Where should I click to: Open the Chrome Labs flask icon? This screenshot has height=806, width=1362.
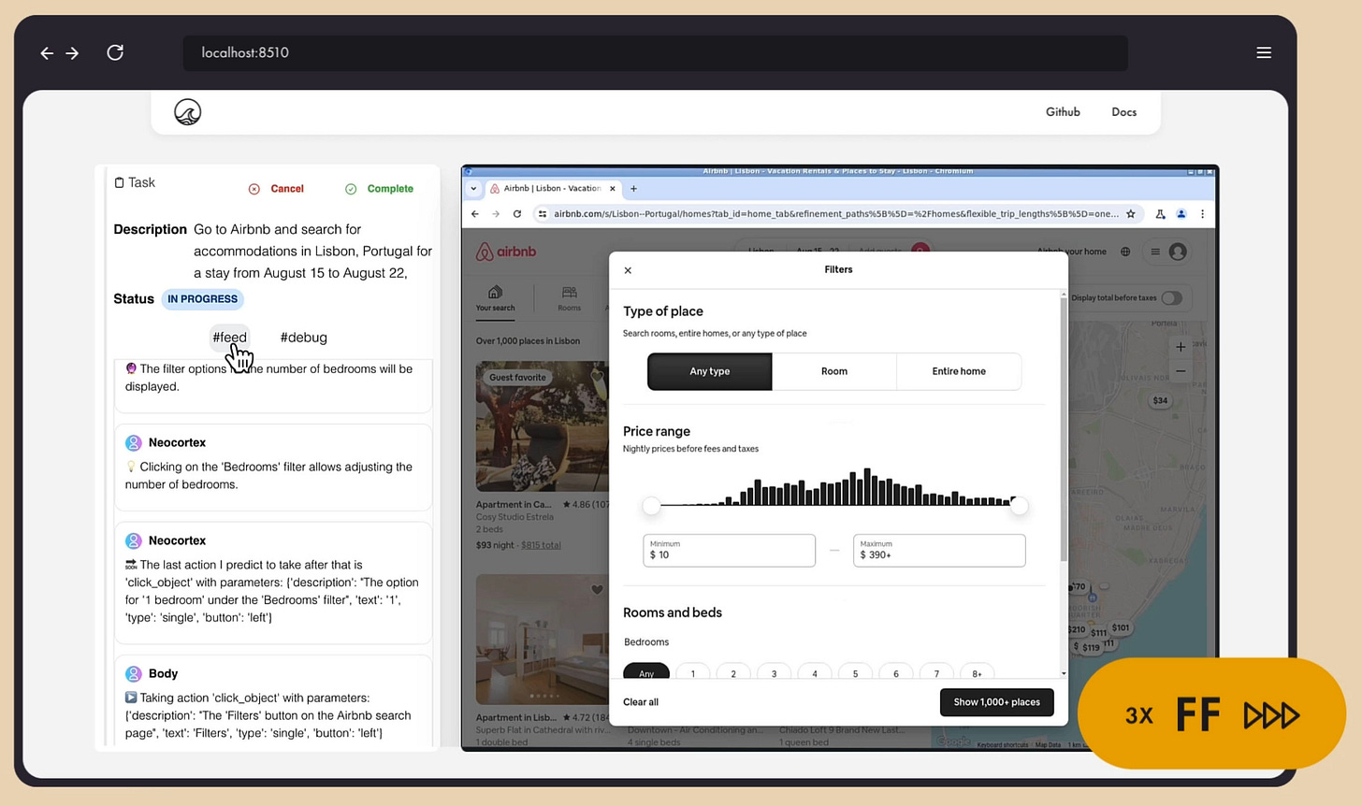click(1160, 214)
